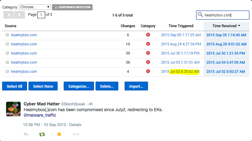Viewport: 252px width, 141px height.
Task: Tick the checkbox for the 39 changes row
Action: (x=7, y=53)
